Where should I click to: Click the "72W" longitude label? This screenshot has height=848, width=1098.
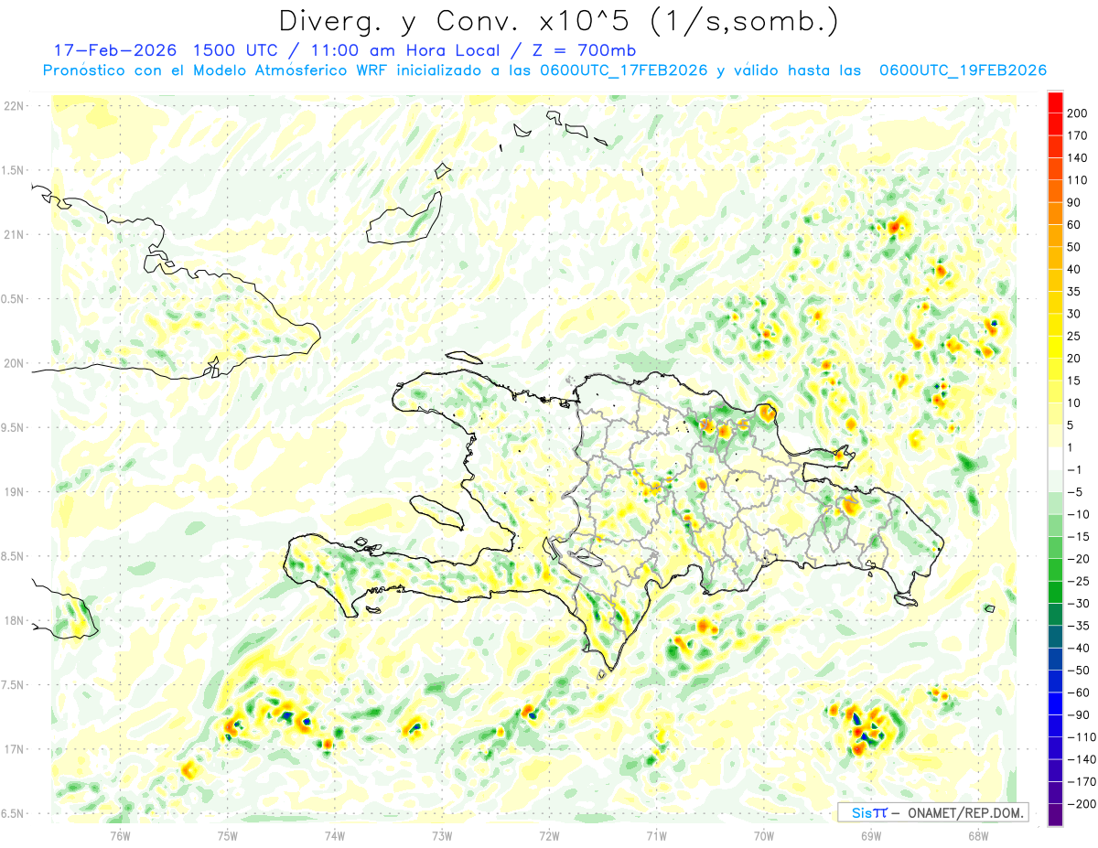549,837
